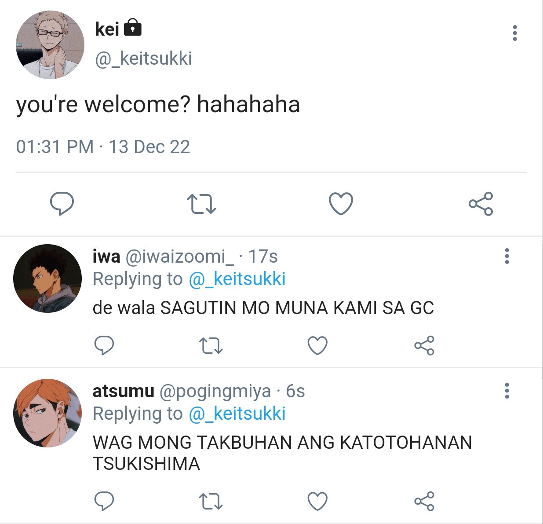Screen dimensions: 543x524
Task: Retweet iwa's reply
Action: click(211, 346)
